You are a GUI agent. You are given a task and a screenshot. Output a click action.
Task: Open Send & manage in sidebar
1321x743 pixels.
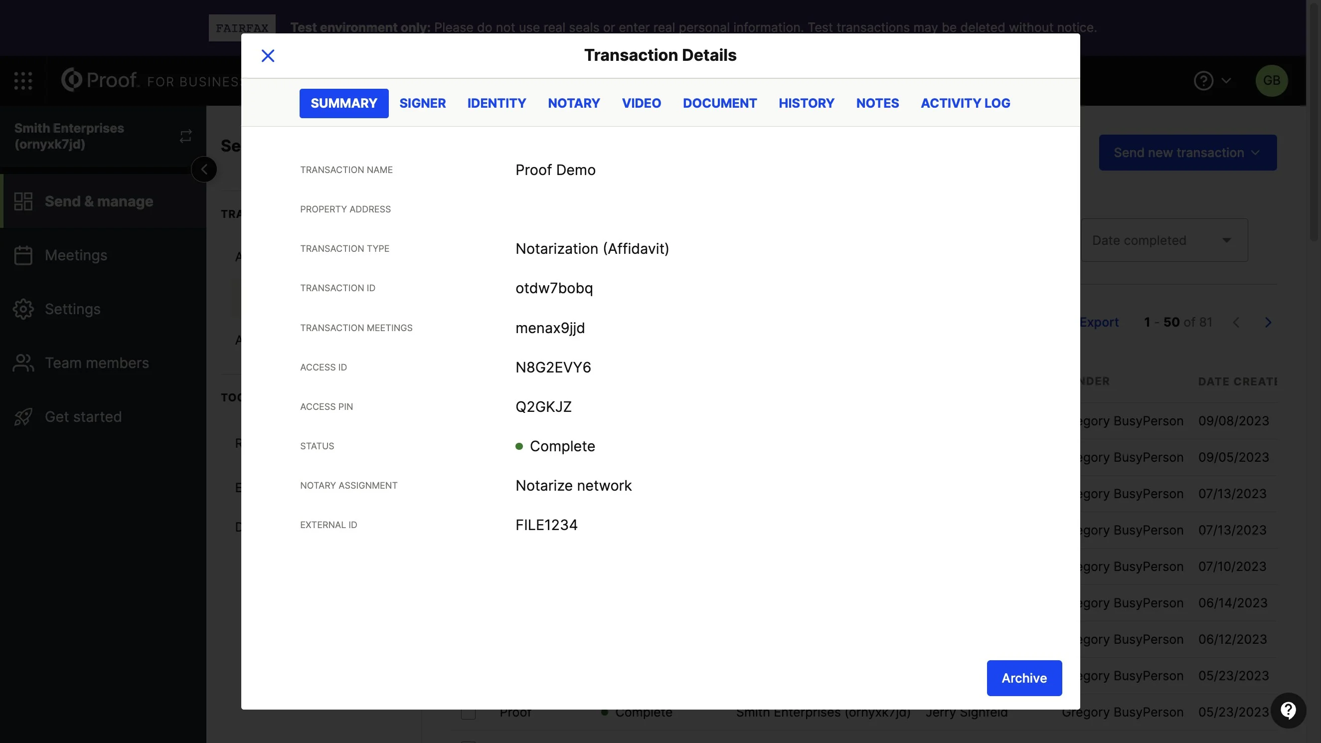[x=103, y=201]
